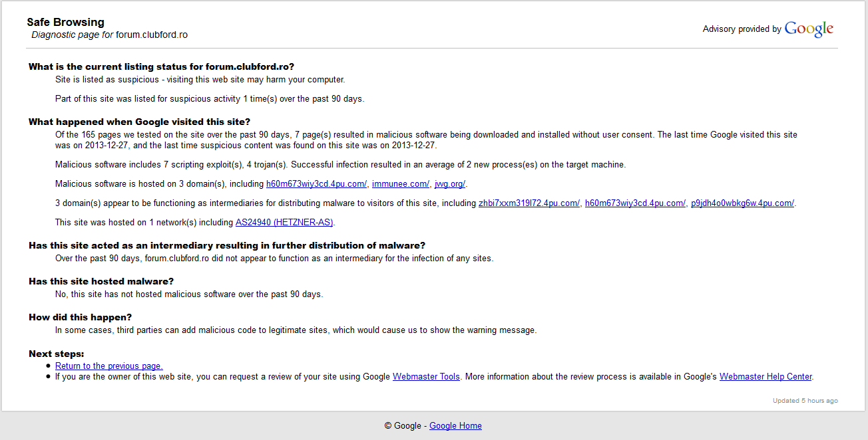Click Return to the previous page
Screen dimensions: 868x440
click(108, 366)
